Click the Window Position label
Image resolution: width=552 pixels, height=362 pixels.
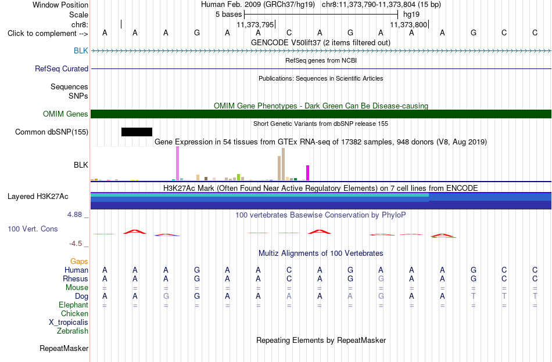click(x=60, y=5)
